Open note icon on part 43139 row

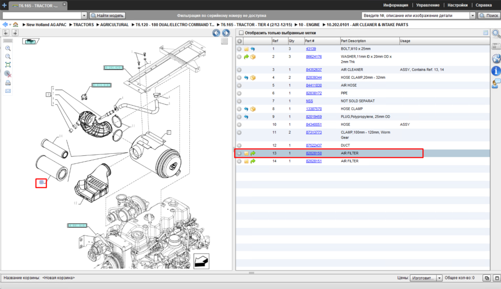click(x=246, y=49)
